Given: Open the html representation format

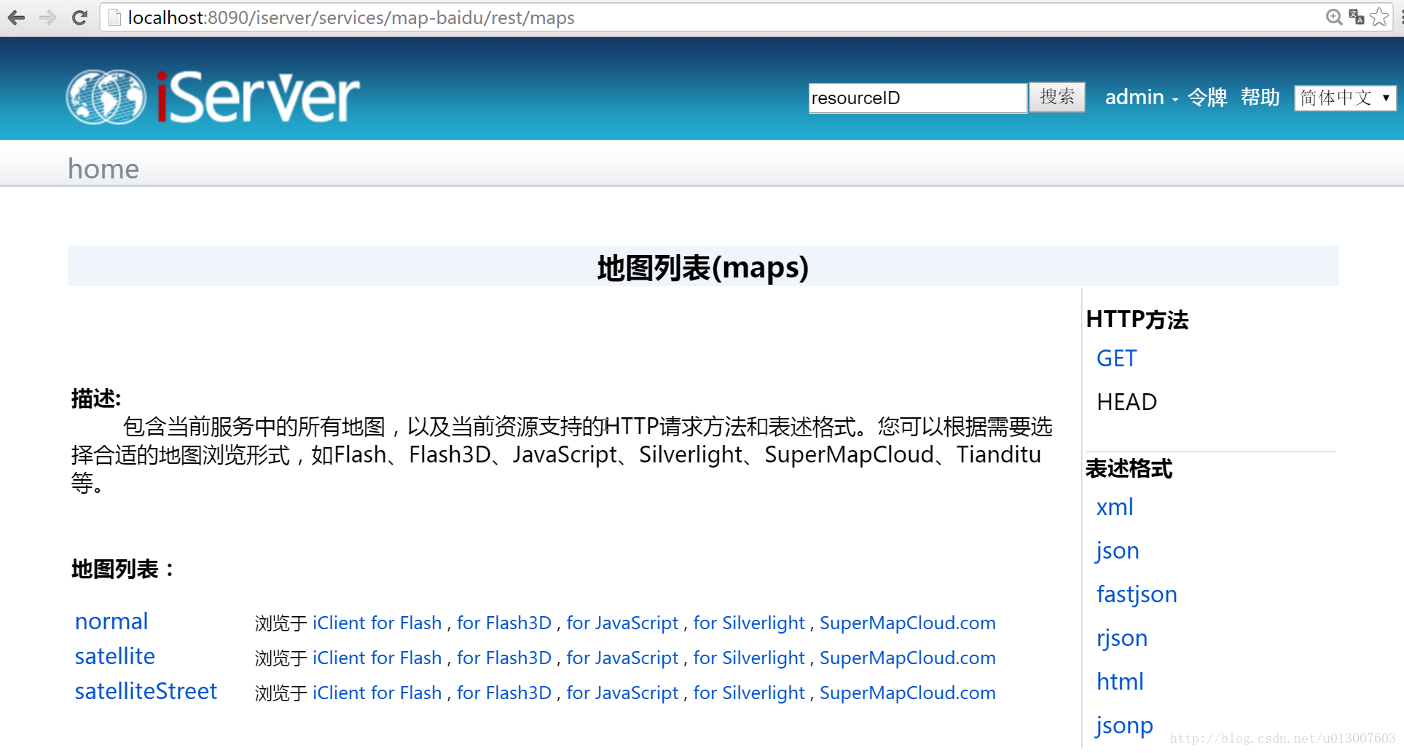Looking at the screenshot, I should click(1120, 682).
